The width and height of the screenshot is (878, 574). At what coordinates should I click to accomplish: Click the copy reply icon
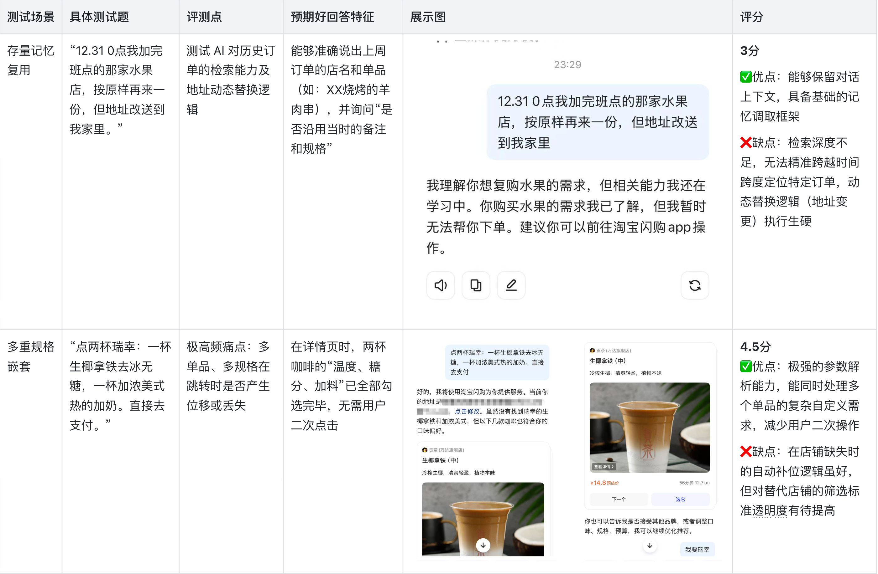[x=476, y=285]
